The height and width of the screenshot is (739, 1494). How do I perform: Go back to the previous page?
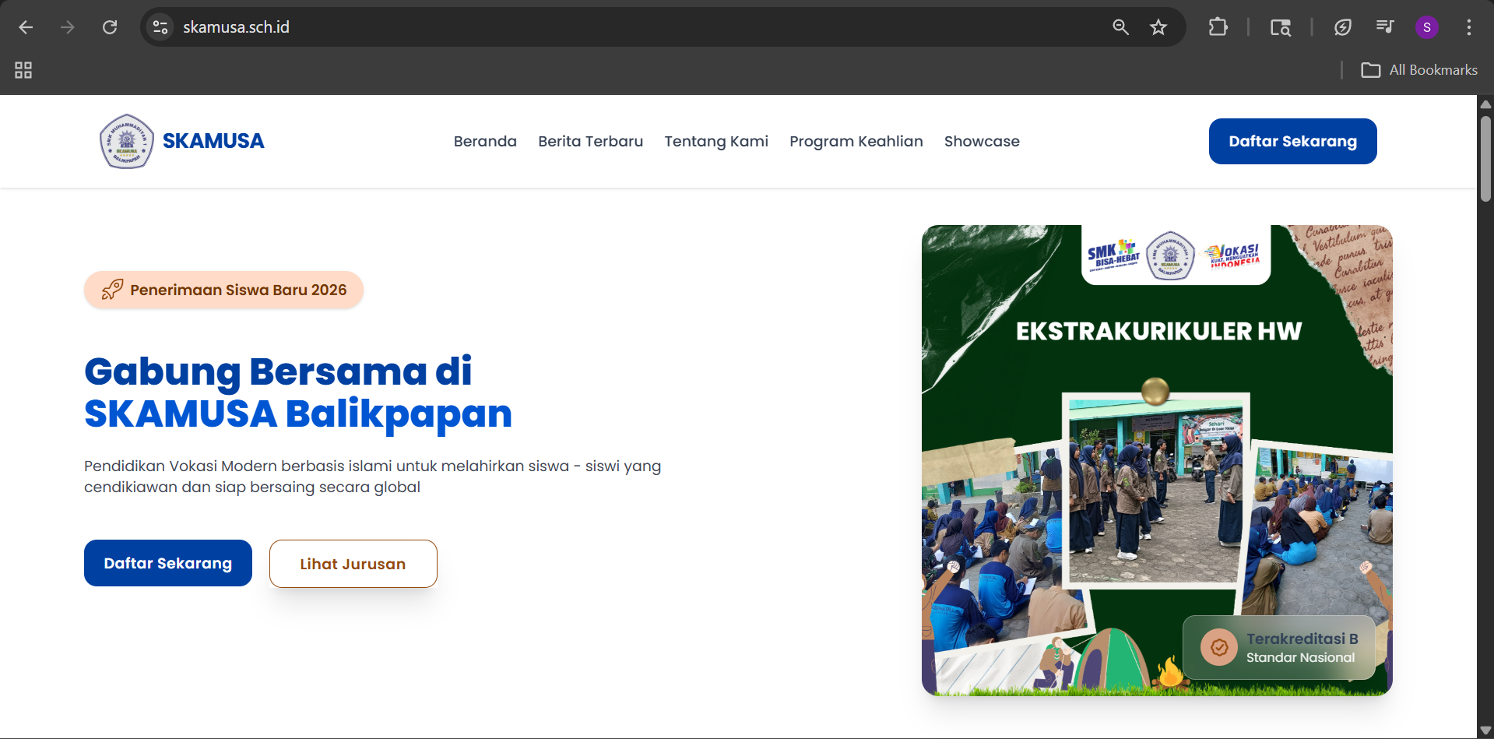tap(26, 27)
